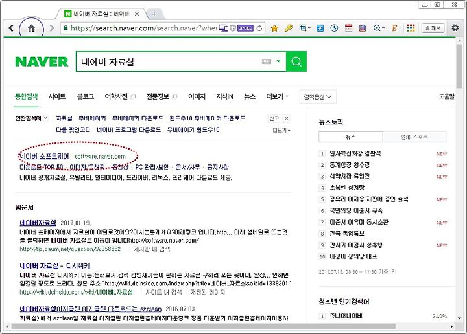Click the 다운로드 TOP 50 sublink
467x334 pixels.
click(42, 167)
